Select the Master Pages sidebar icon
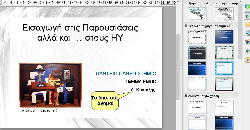The width and height of the screenshot is (250, 130). 247,16
